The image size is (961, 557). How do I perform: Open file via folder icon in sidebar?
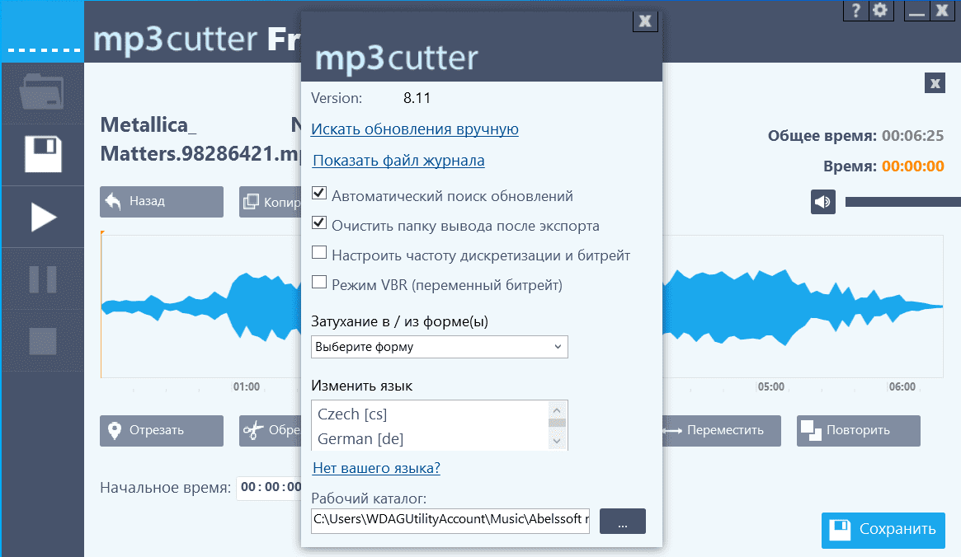42,91
